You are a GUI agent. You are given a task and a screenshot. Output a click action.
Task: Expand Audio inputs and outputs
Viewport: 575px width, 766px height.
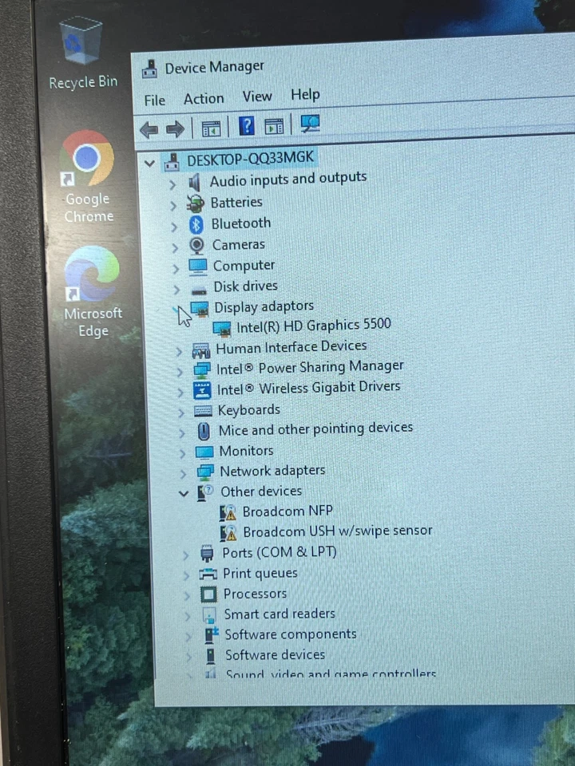click(x=172, y=184)
